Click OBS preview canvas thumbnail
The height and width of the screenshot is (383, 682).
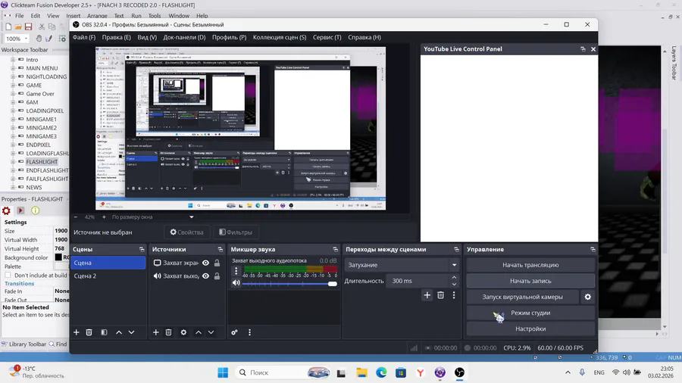240,129
